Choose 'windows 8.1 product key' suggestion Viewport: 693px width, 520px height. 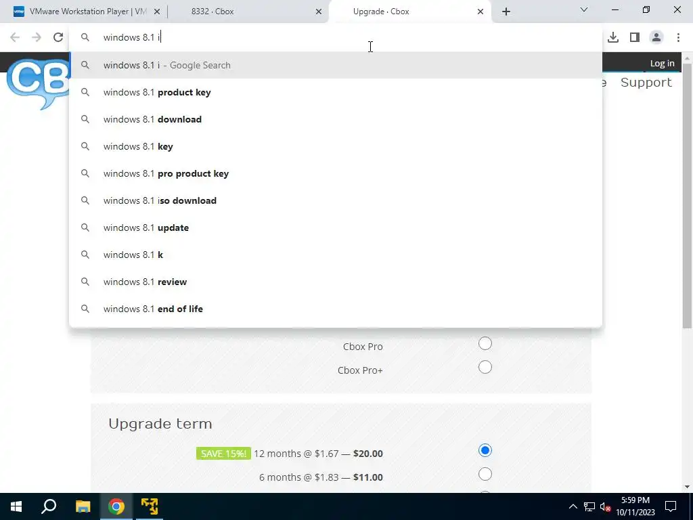[336, 92]
